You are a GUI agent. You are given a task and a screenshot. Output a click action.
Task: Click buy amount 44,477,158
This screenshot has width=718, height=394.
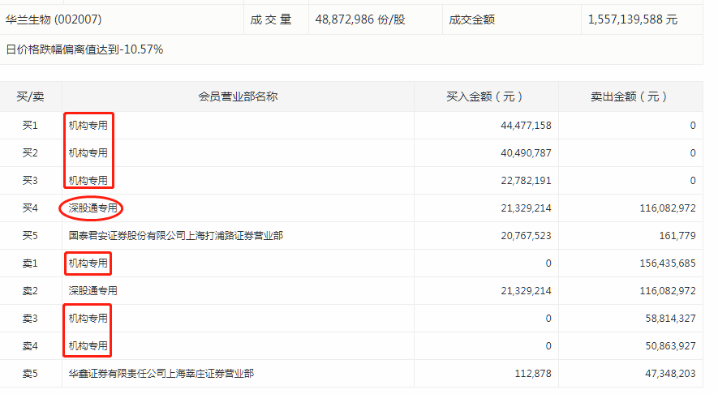pyautogui.click(x=527, y=126)
